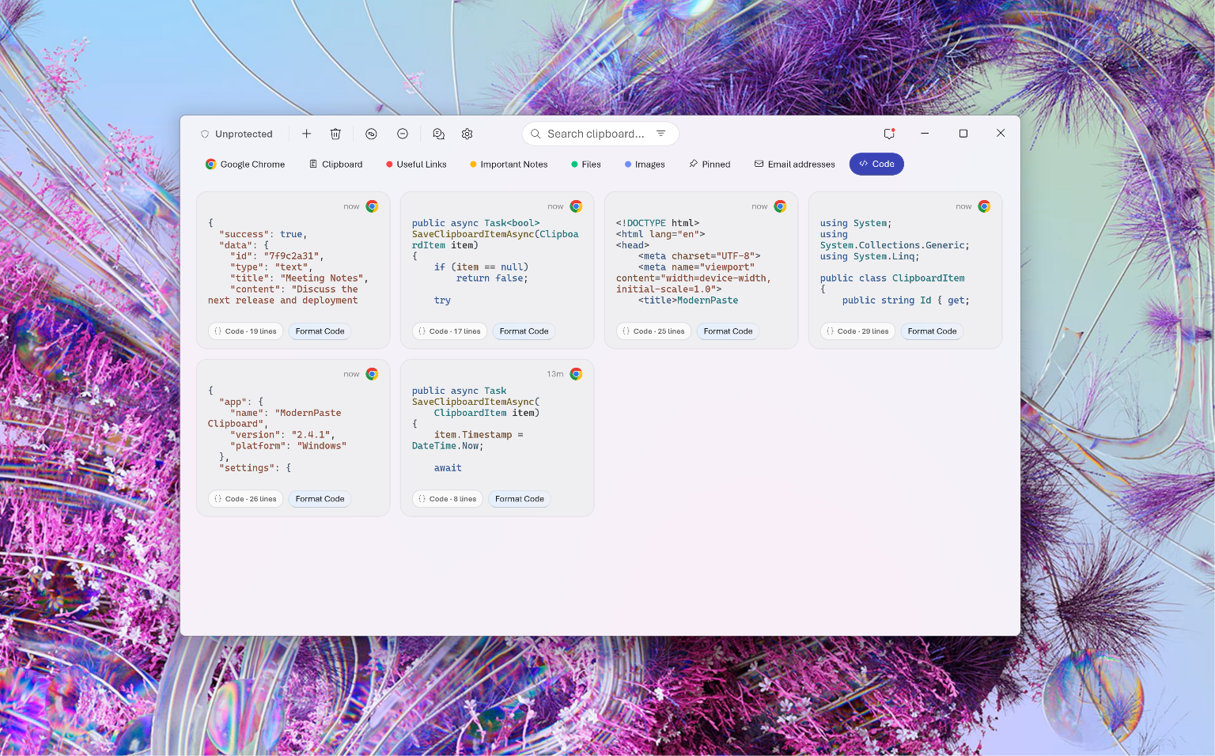
Task: Click the circled minus icon
Action: pos(403,134)
